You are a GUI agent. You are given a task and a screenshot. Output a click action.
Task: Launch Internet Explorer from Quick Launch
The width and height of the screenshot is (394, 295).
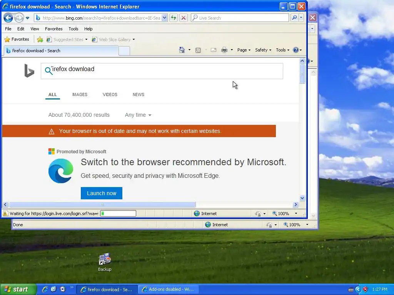45,289
